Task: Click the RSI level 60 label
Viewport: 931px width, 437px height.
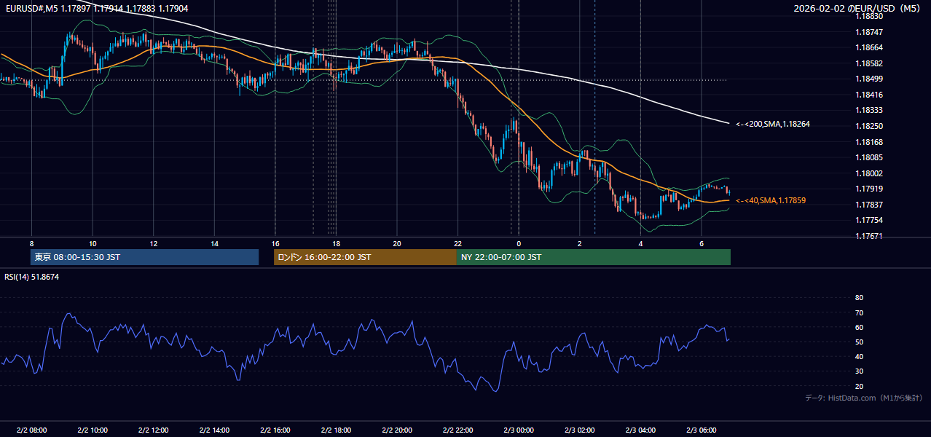Action: coord(859,327)
